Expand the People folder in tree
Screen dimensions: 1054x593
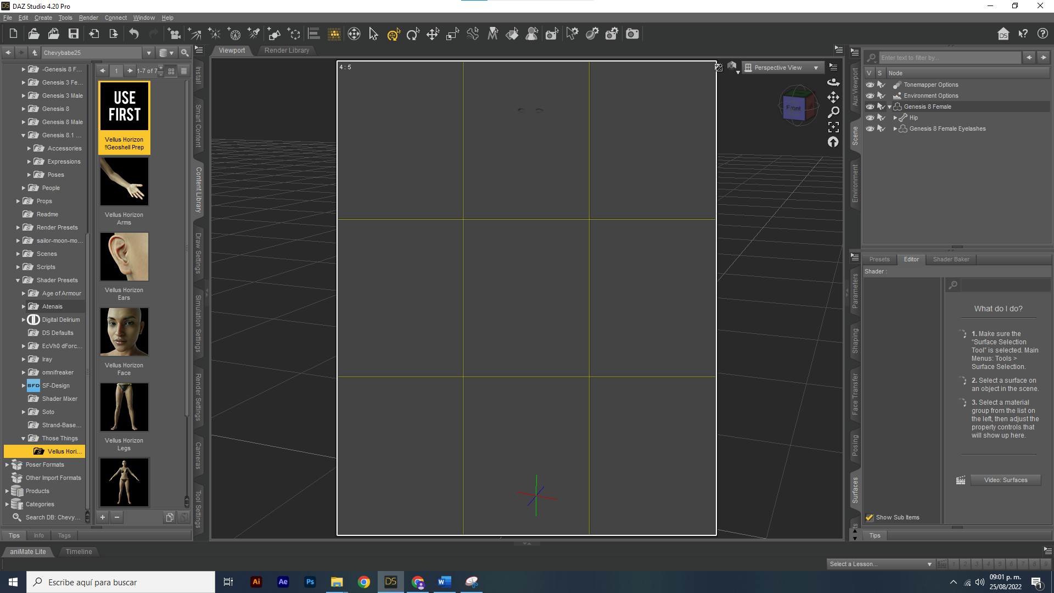pyautogui.click(x=24, y=188)
